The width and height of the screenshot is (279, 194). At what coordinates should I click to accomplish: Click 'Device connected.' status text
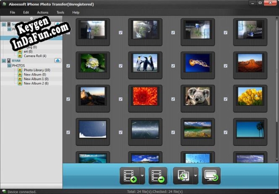[22, 192]
